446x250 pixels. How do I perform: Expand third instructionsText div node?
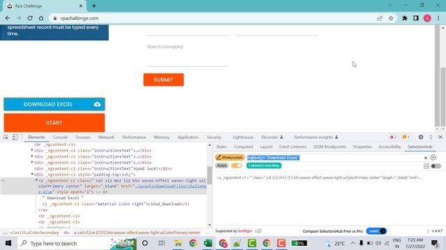pos(32,162)
